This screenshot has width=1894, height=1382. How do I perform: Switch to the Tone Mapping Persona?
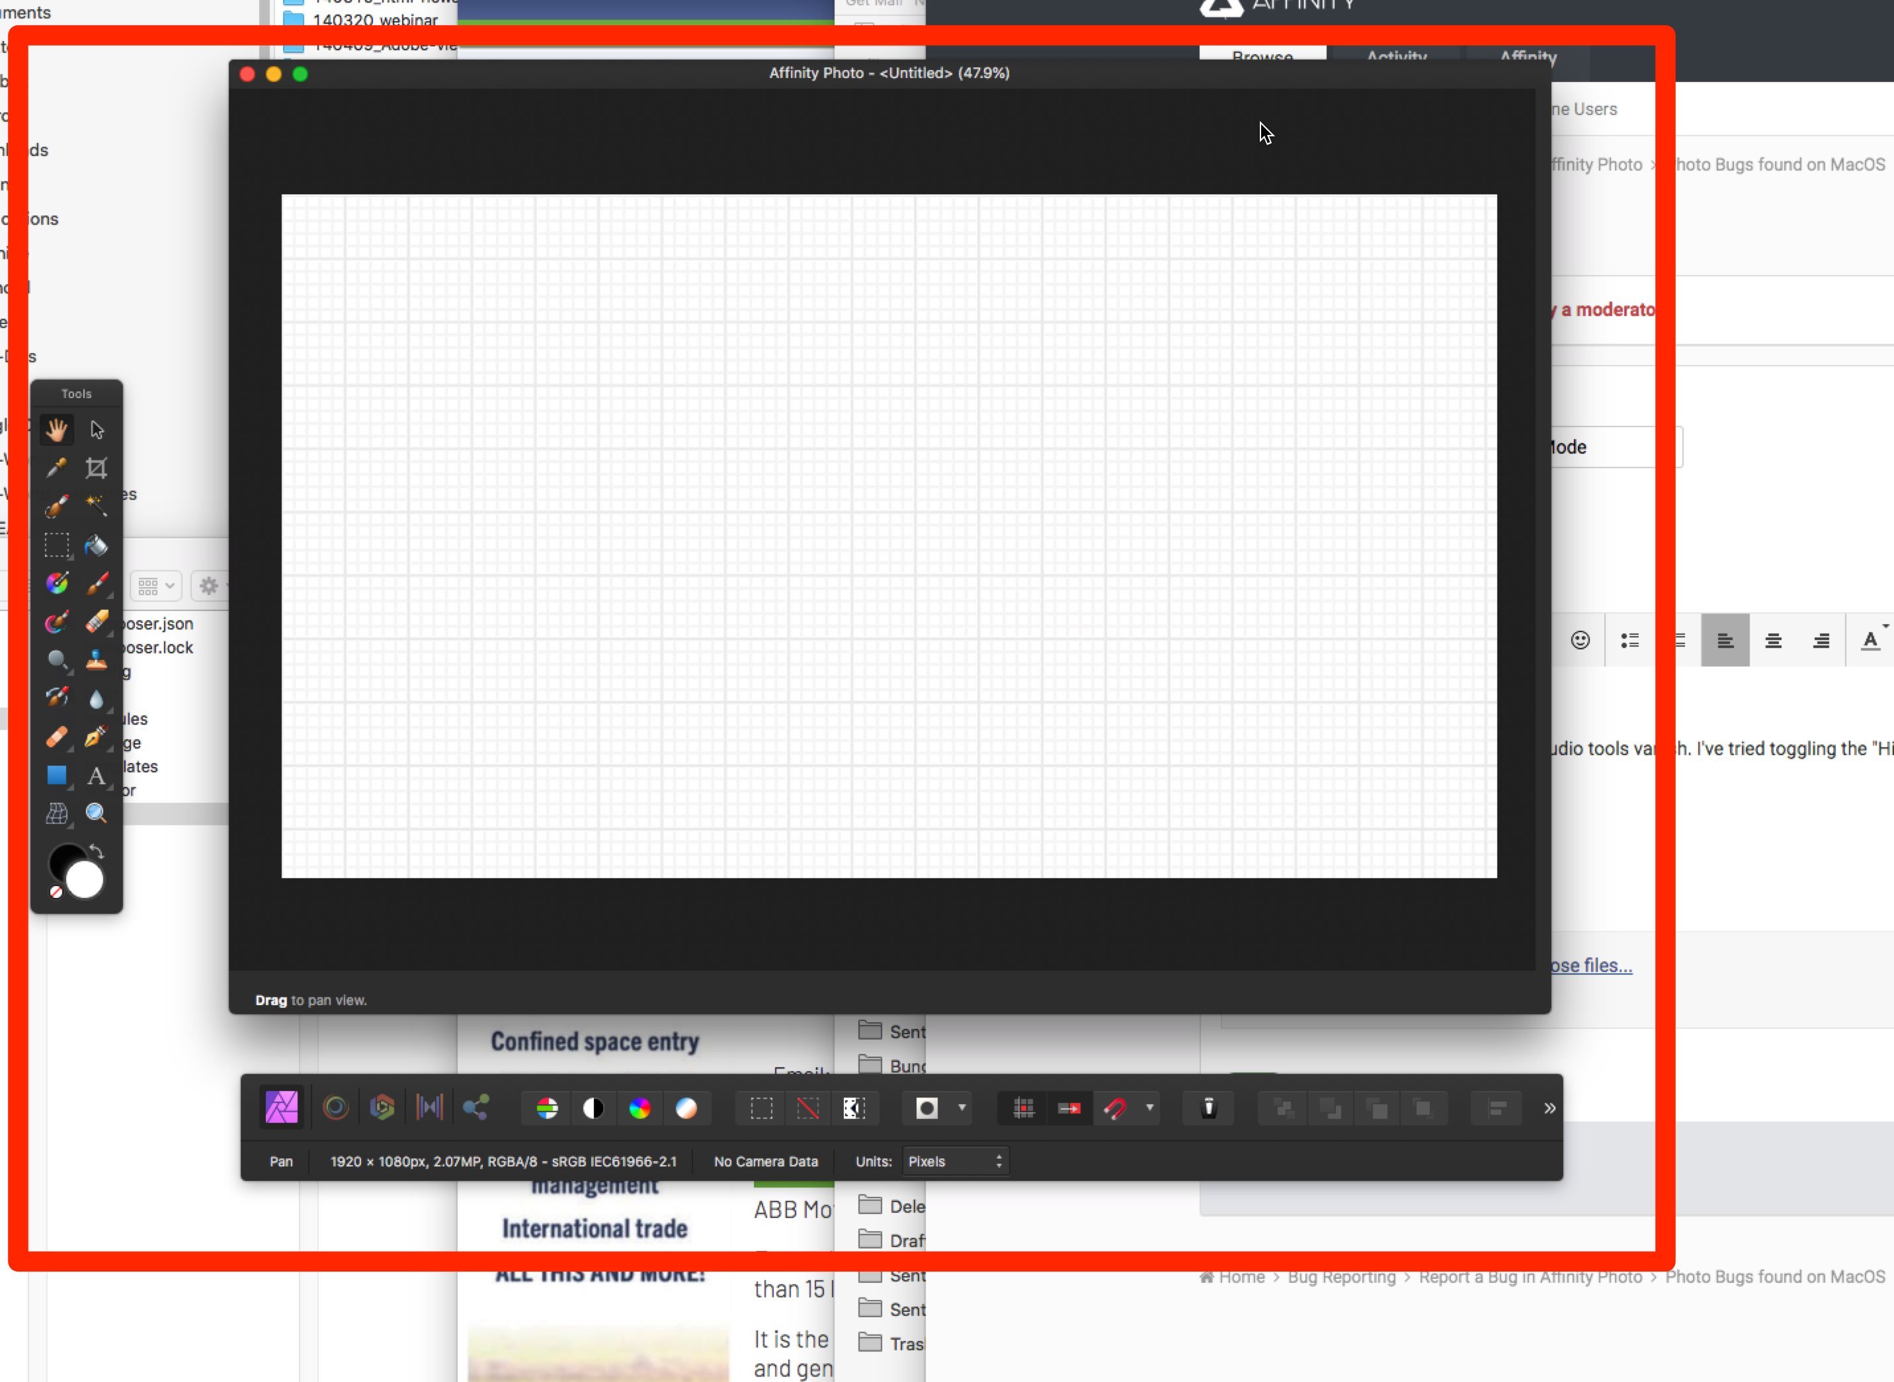(x=429, y=1108)
